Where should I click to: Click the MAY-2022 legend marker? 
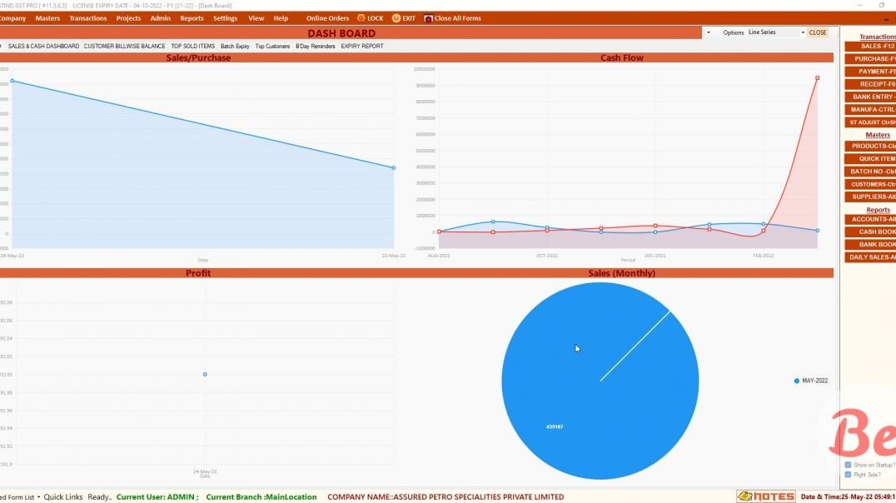coord(797,381)
